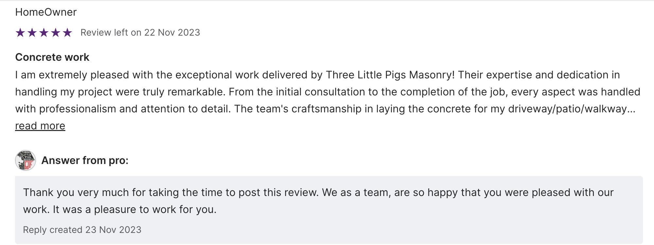
Task: Click the first purple rating star
Action: tap(20, 33)
